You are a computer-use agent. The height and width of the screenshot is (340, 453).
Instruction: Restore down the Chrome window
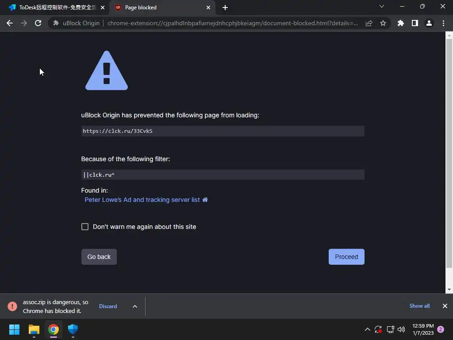coord(422,6)
